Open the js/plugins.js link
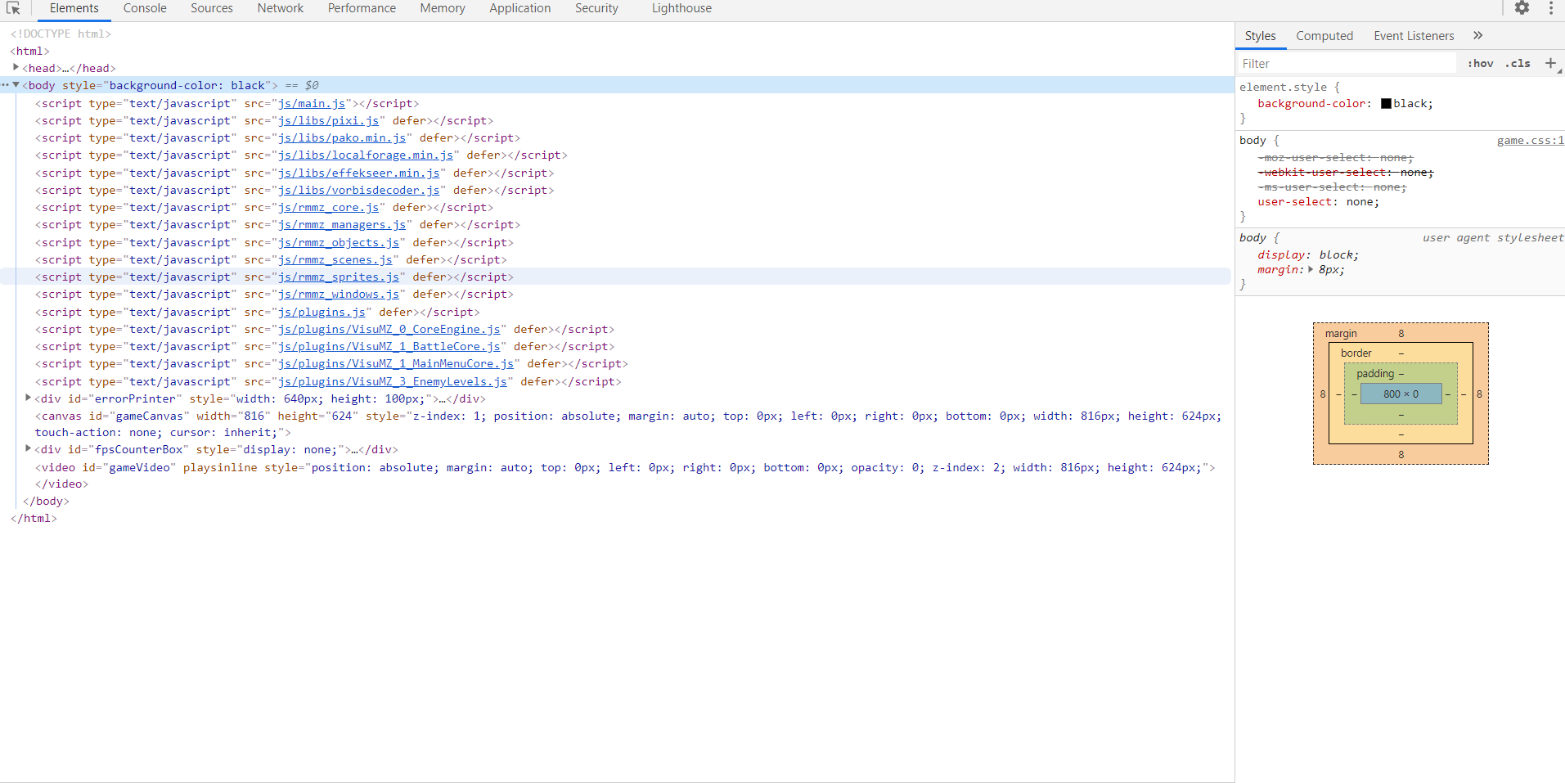1565x783 pixels. click(322, 312)
